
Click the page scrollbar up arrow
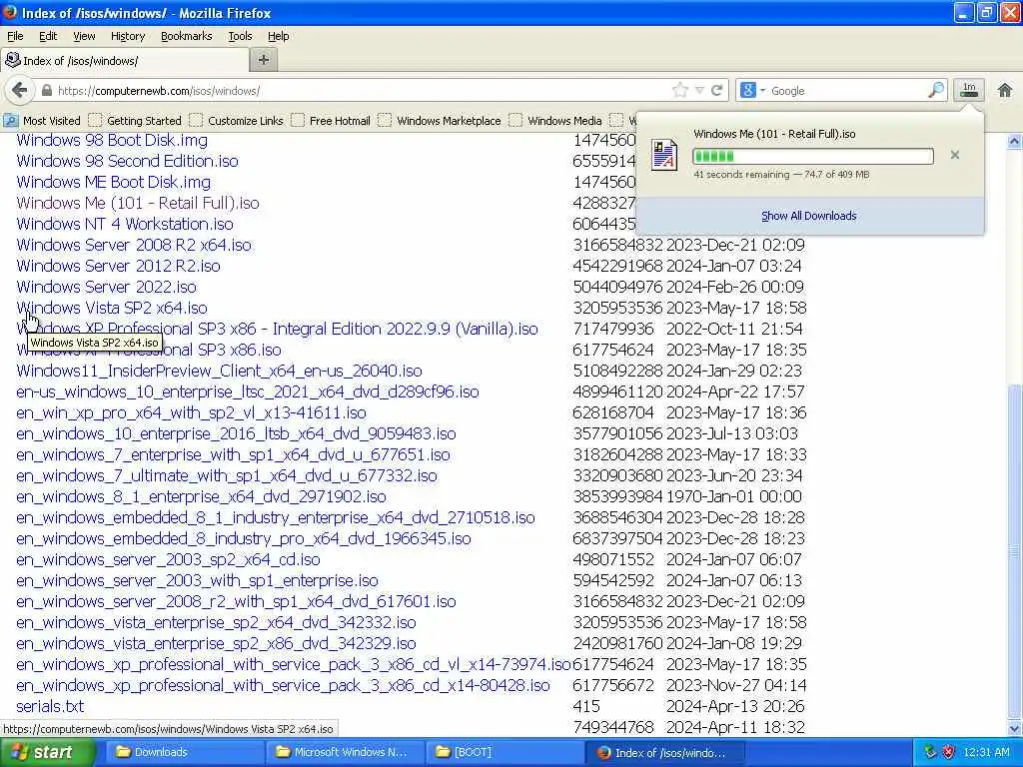tap(1014, 140)
